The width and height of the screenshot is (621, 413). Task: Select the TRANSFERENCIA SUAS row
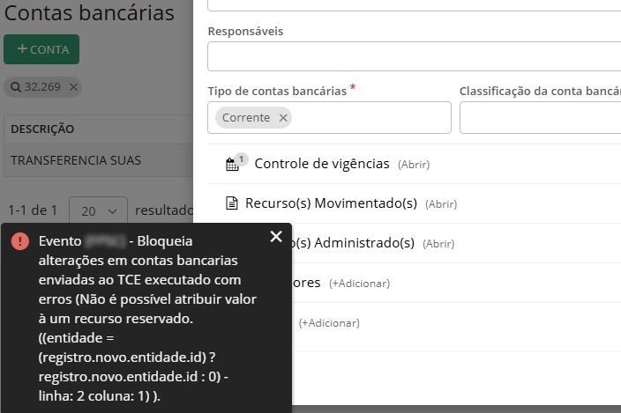coord(98,160)
